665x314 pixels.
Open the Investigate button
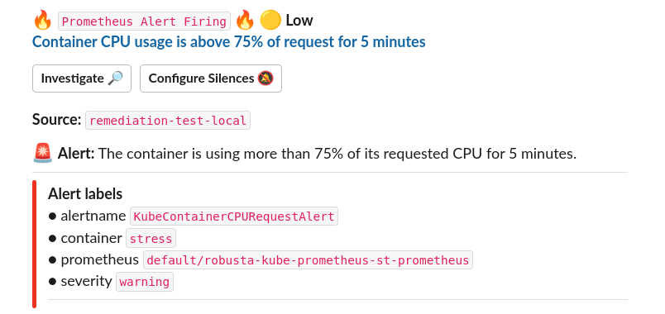click(82, 78)
